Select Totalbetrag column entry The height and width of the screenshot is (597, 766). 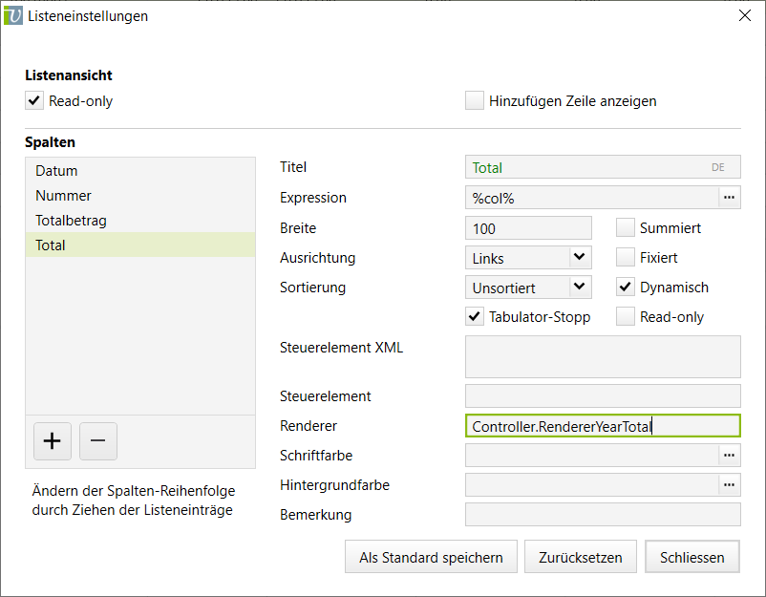71,221
